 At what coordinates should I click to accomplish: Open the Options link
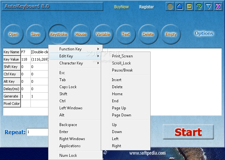pos(204,33)
